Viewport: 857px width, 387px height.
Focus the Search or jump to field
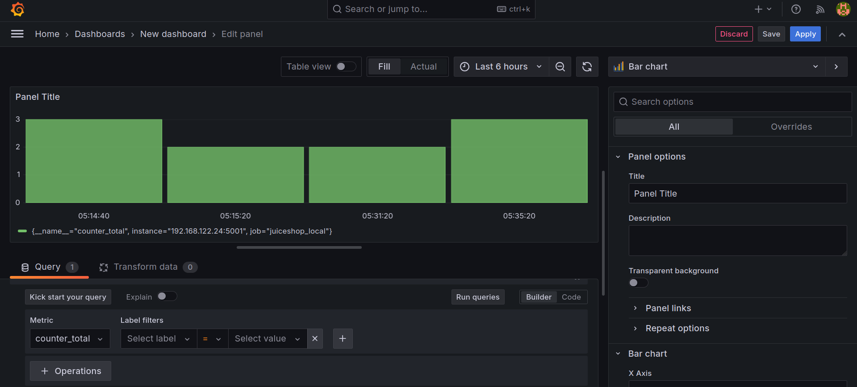click(431, 9)
